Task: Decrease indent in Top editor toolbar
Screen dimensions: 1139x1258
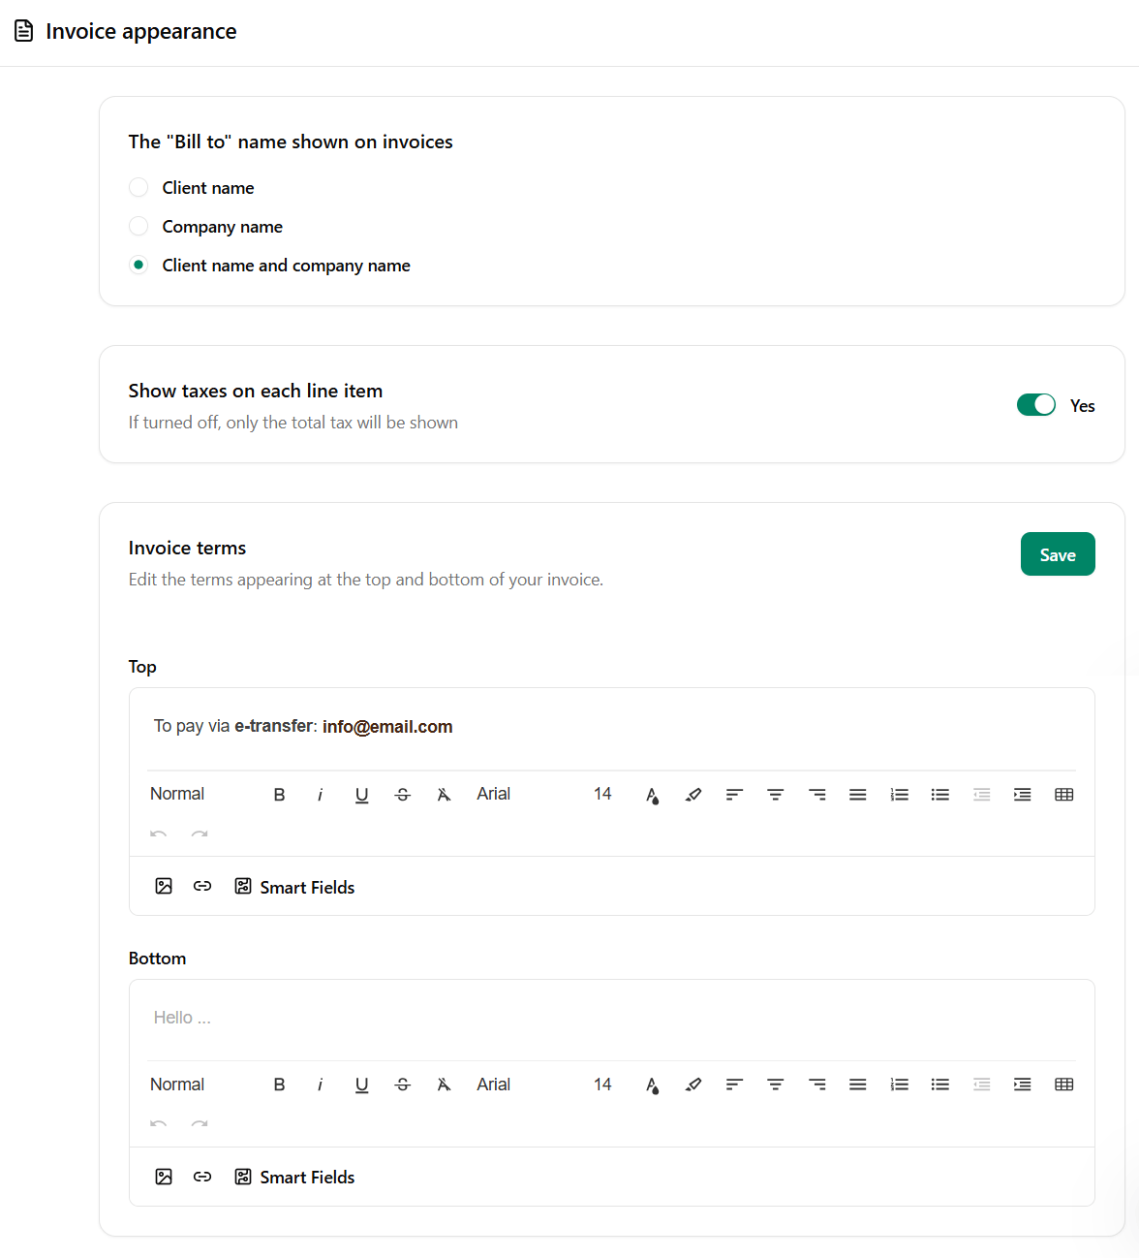Action: pos(982,795)
